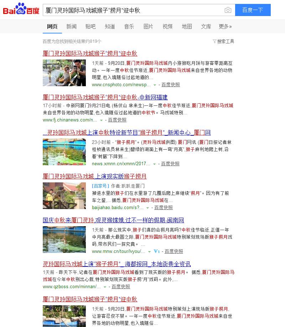
Task: Open 搜索工具 filter options
Action: coord(223,41)
